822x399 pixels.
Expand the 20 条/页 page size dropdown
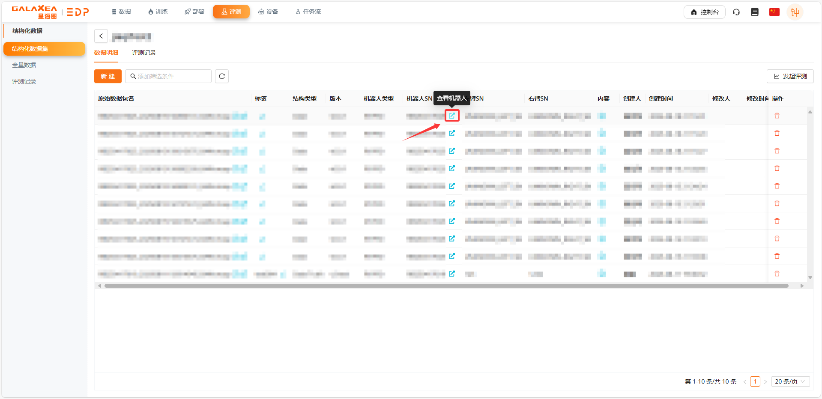[x=789, y=381]
